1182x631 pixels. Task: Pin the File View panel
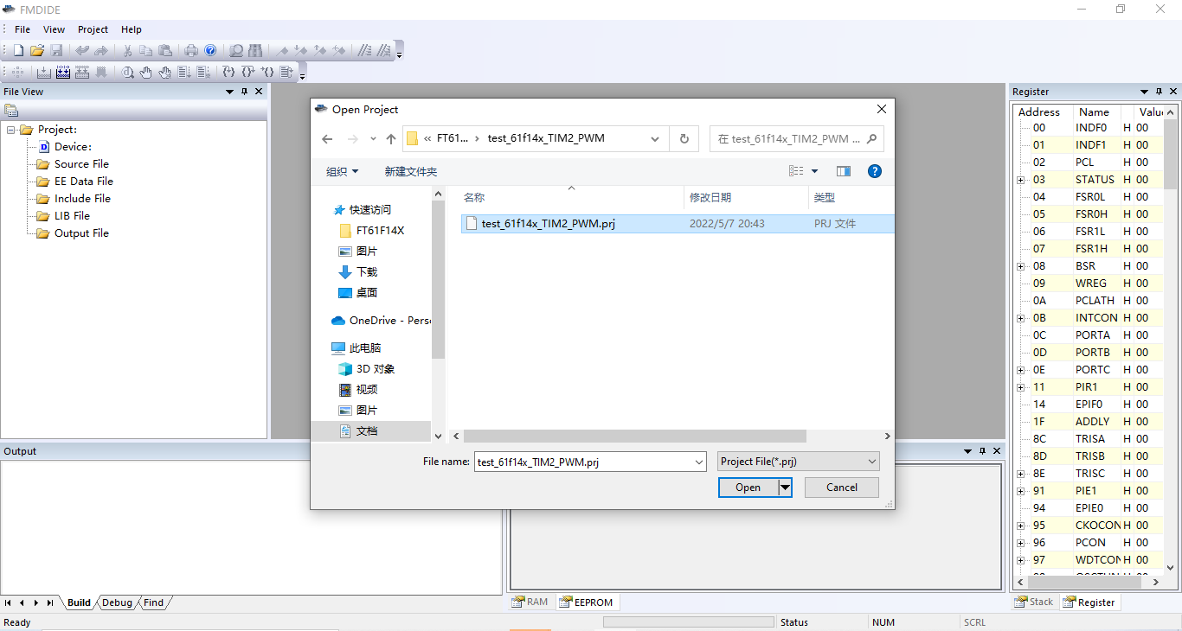click(245, 92)
